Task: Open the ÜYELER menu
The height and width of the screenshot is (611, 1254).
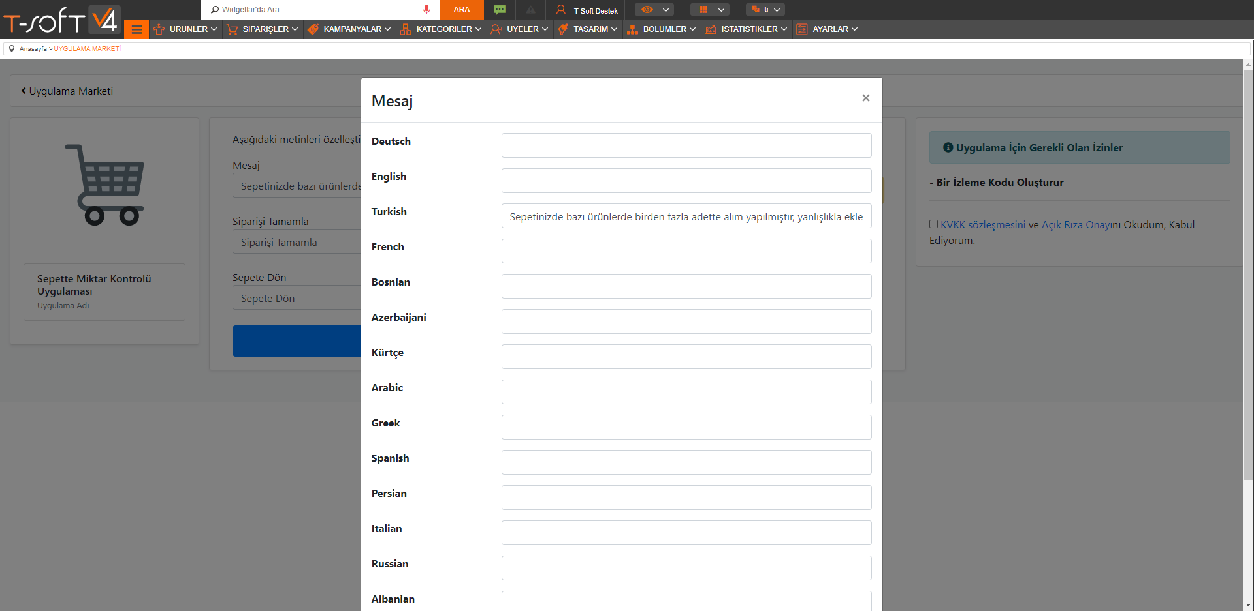Action: 520,29
